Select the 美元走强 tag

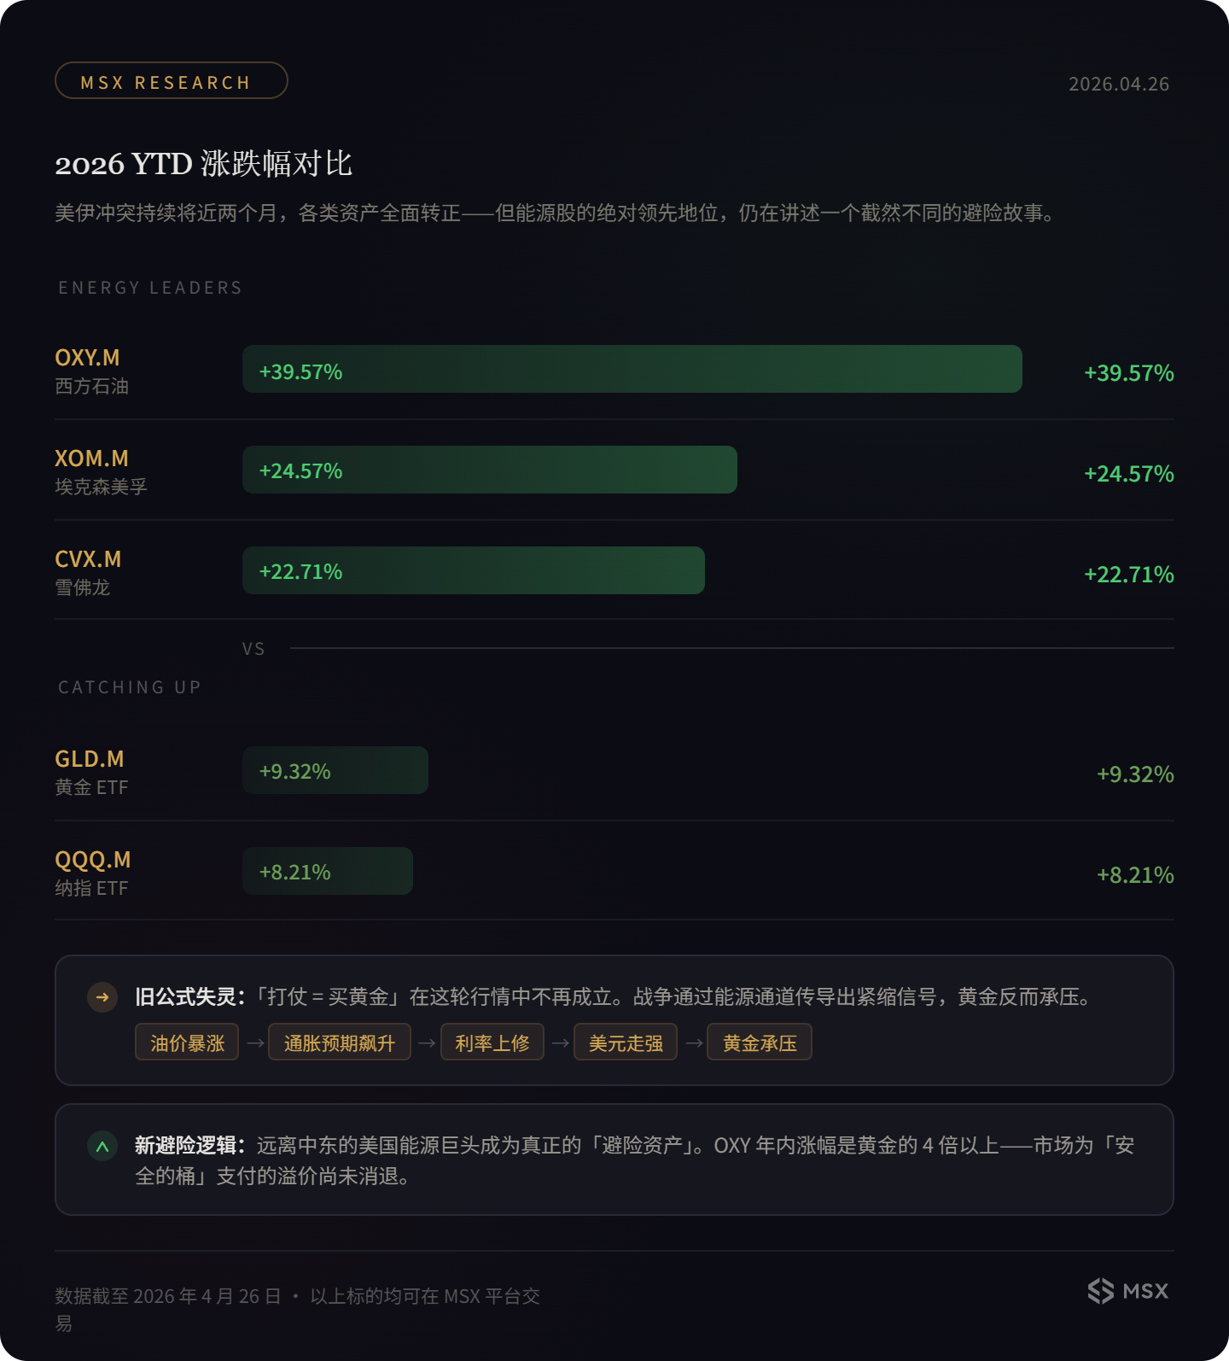click(626, 1043)
